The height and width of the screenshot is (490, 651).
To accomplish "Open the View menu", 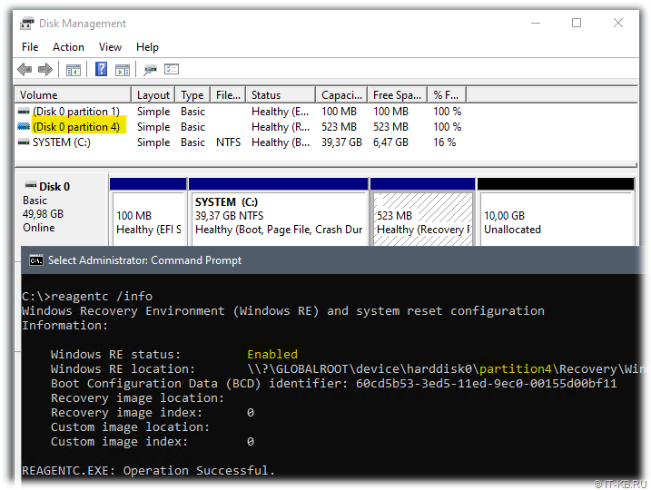I will tap(110, 47).
